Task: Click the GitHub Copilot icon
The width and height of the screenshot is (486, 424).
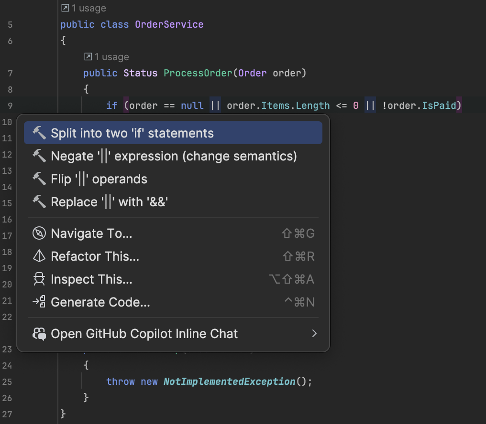Action: coord(39,334)
